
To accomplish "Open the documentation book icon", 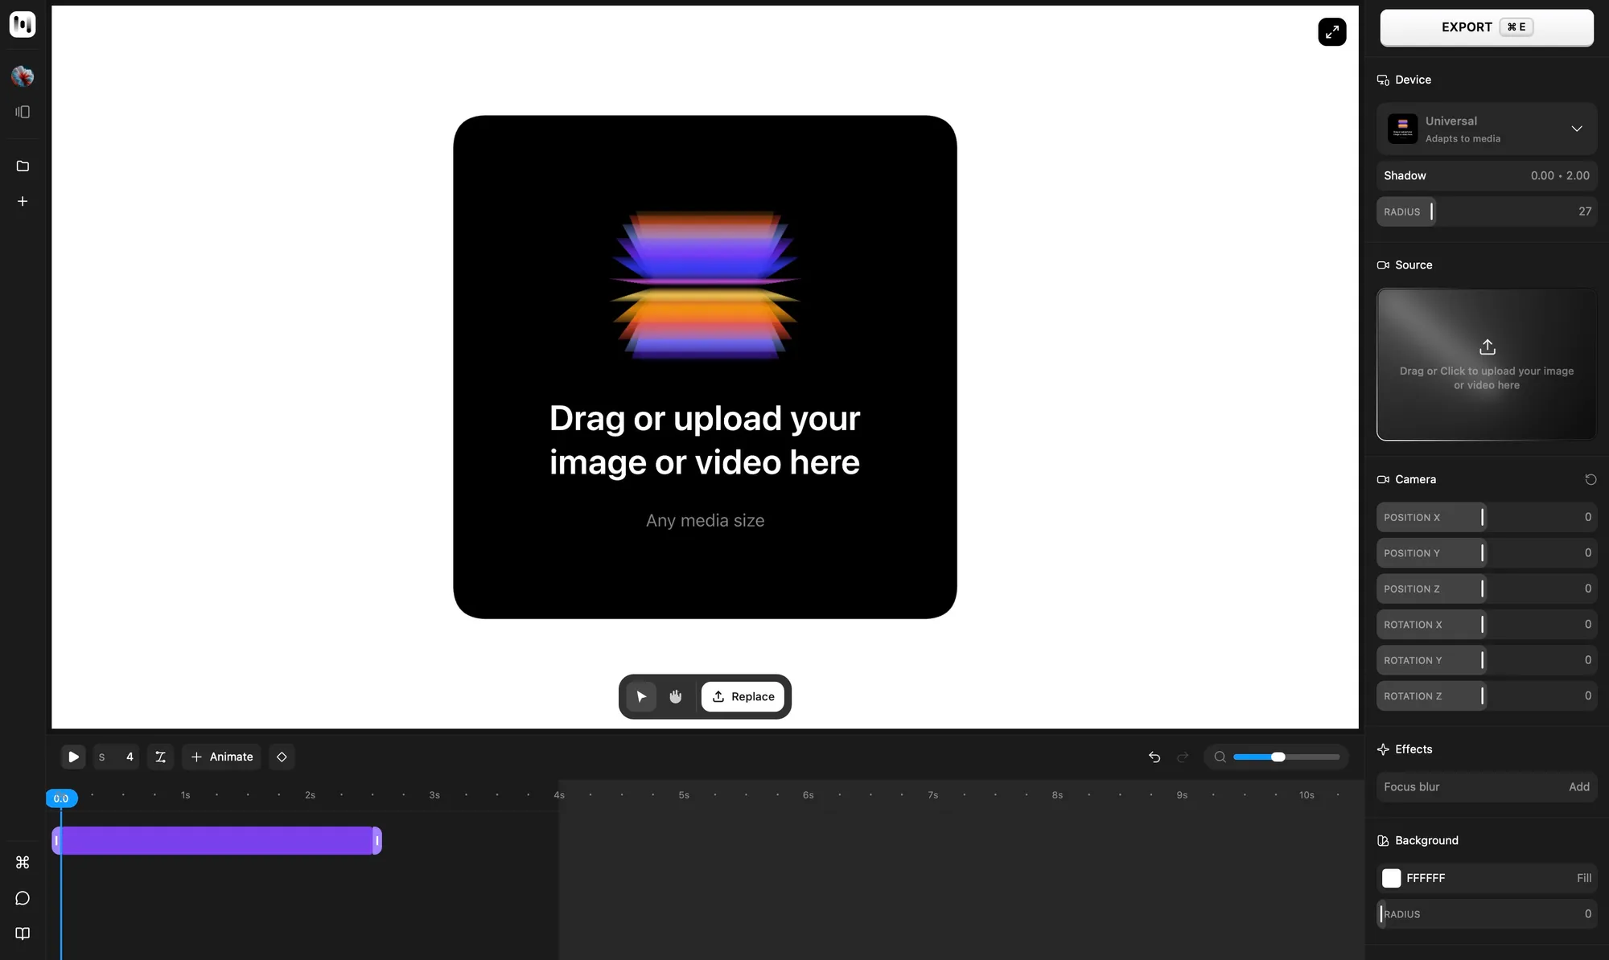I will click(23, 933).
